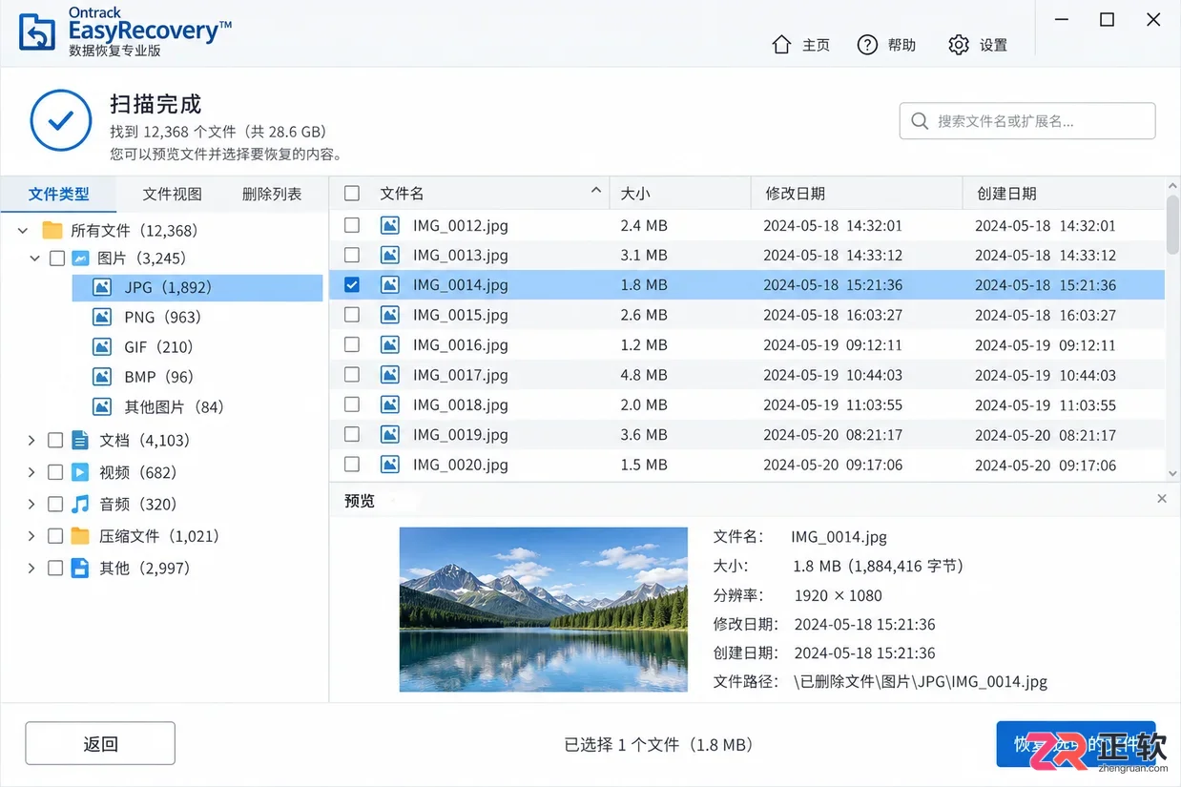
Task: Click the 音频 music note icon
Action: [81, 504]
